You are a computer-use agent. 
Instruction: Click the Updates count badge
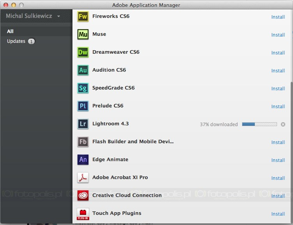[31, 41]
